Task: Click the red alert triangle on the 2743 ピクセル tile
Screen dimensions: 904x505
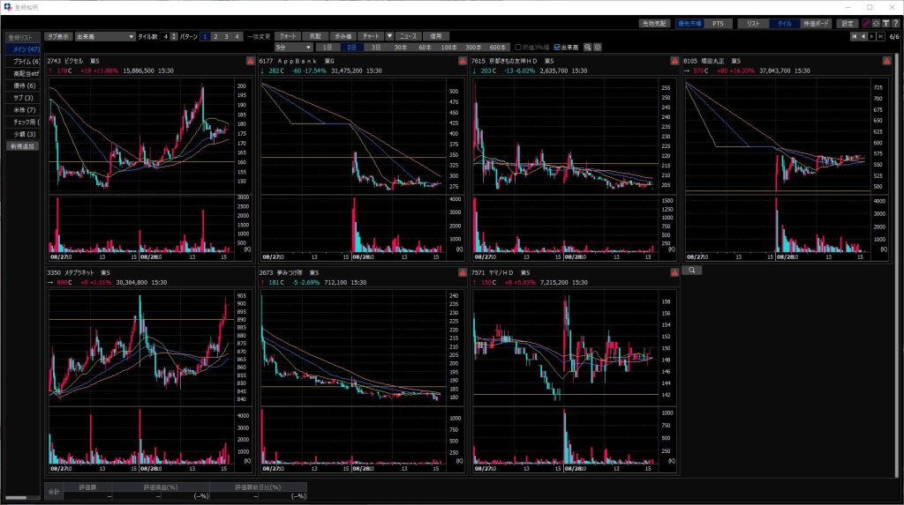Action: coord(249,61)
